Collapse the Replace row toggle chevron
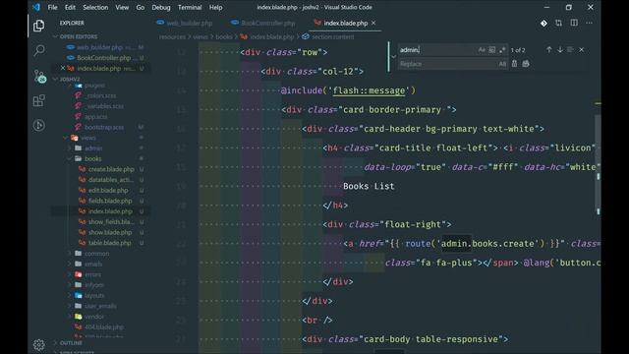Viewport: 629px width, 354px height. pos(393,57)
